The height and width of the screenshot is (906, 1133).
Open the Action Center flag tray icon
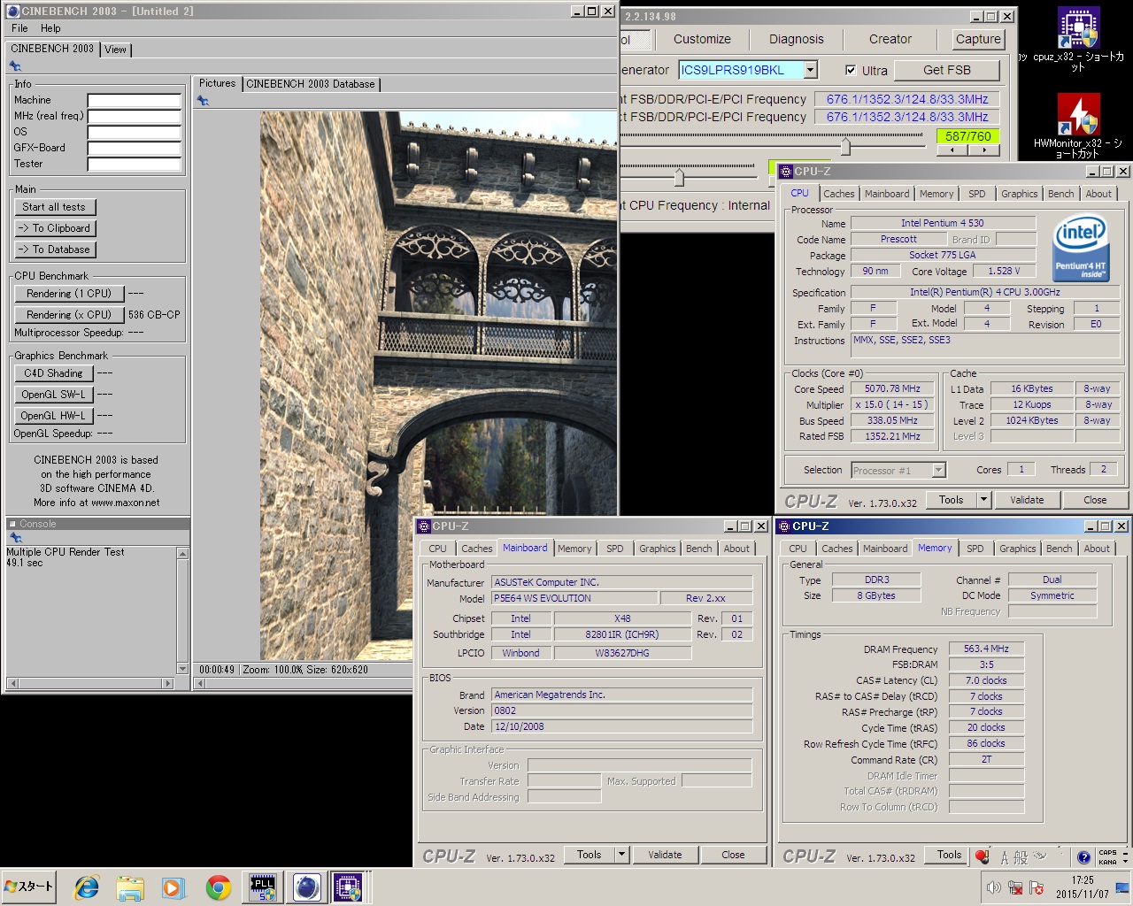point(1037,887)
